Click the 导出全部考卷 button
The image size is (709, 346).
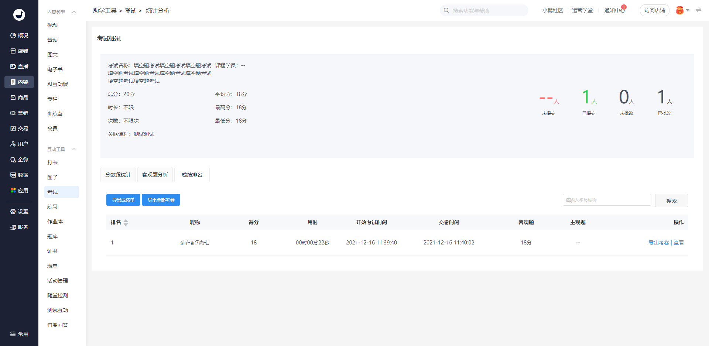(161, 200)
